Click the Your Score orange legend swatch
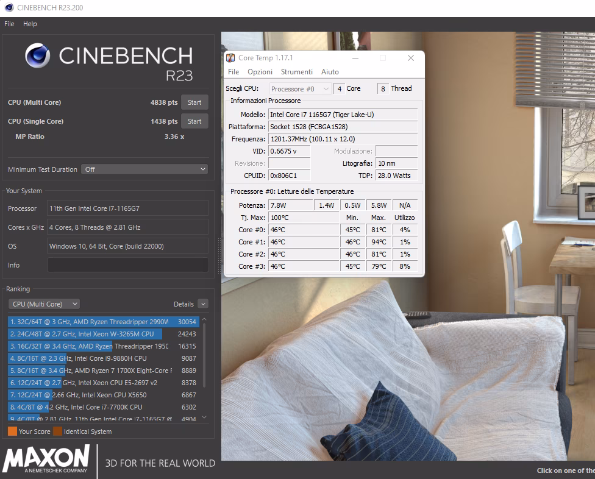This screenshot has height=479, width=595. [13, 431]
